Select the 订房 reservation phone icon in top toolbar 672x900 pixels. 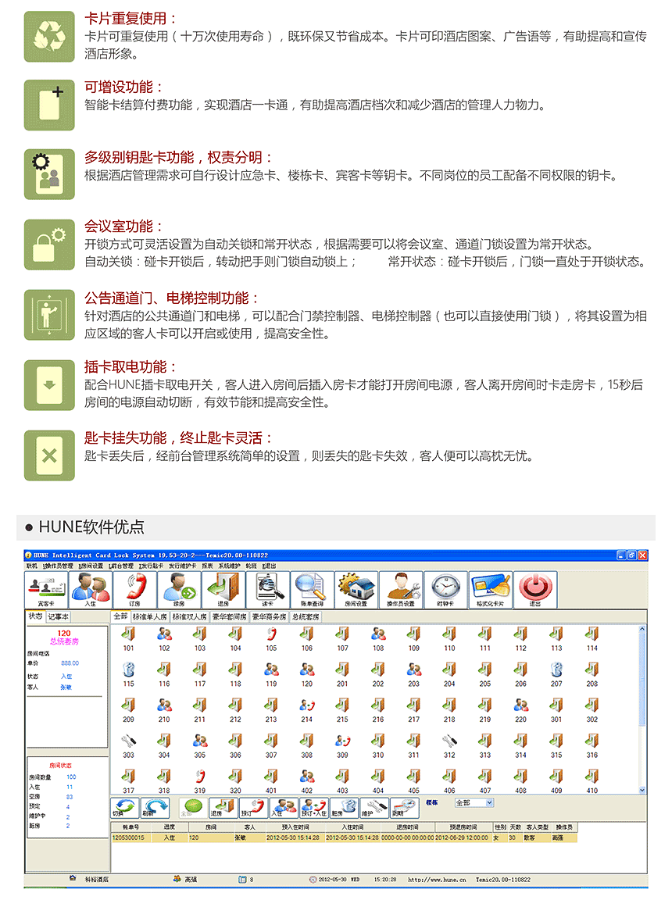[x=135, y=590]
